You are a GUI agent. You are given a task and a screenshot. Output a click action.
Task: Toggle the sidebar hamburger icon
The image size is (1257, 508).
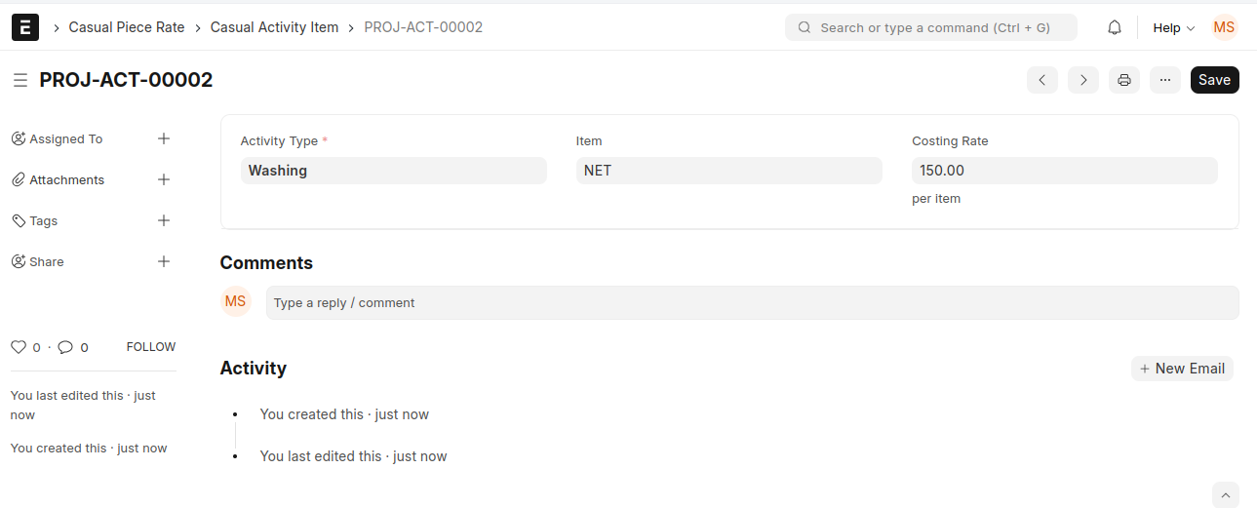tap(20, 81)
